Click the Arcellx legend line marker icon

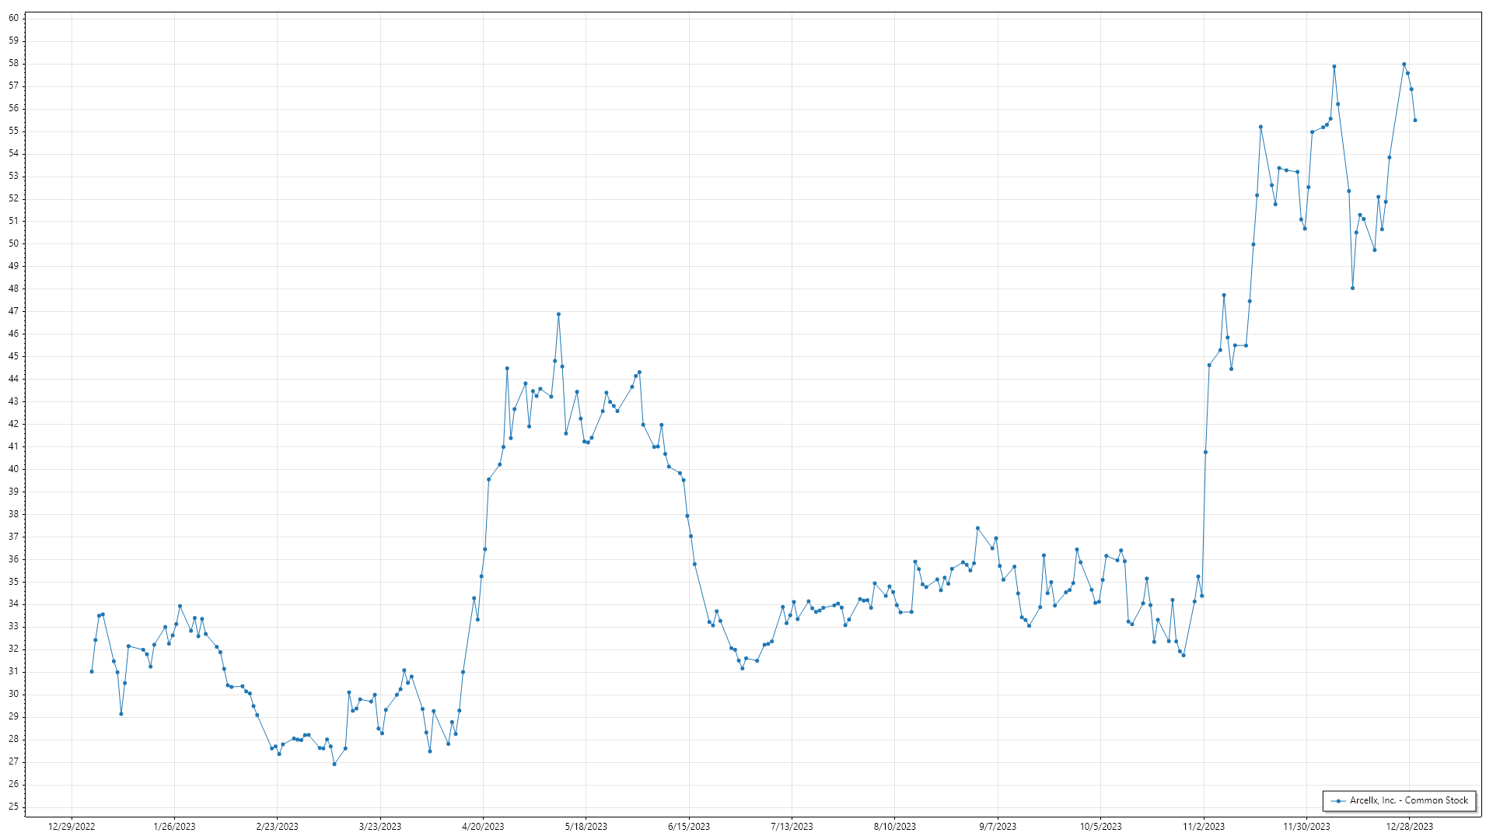tap(1338, 801)
